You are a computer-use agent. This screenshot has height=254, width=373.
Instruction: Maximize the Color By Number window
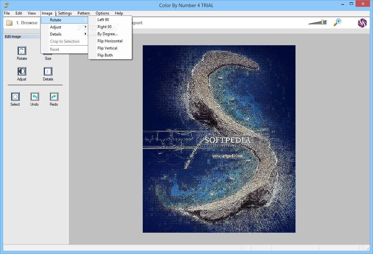point(351,4)
